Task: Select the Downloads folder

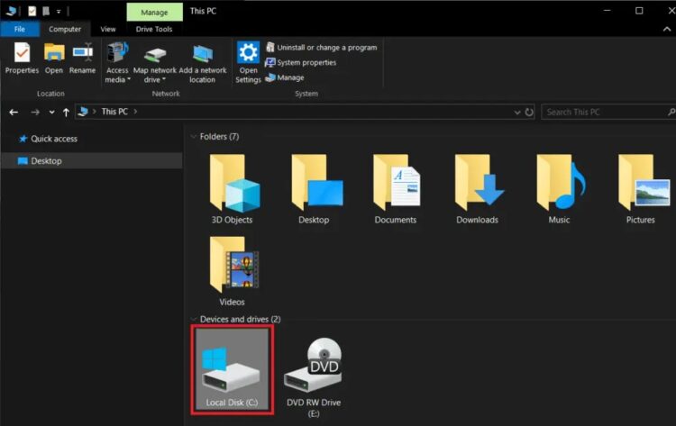Action: pyautogui.click(x=478, y=189)
